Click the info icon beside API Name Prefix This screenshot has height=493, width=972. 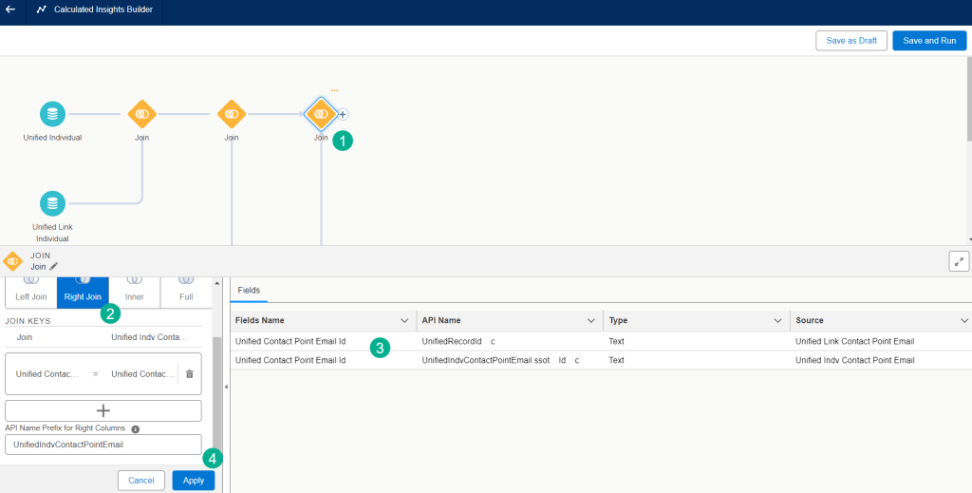point(135,429)
